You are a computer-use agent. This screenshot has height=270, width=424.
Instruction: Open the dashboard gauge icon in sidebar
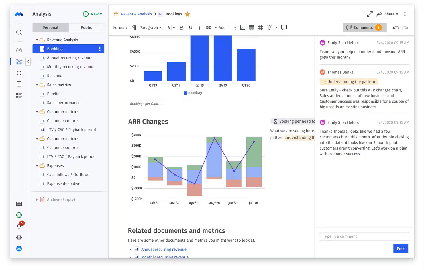point(19,50)
